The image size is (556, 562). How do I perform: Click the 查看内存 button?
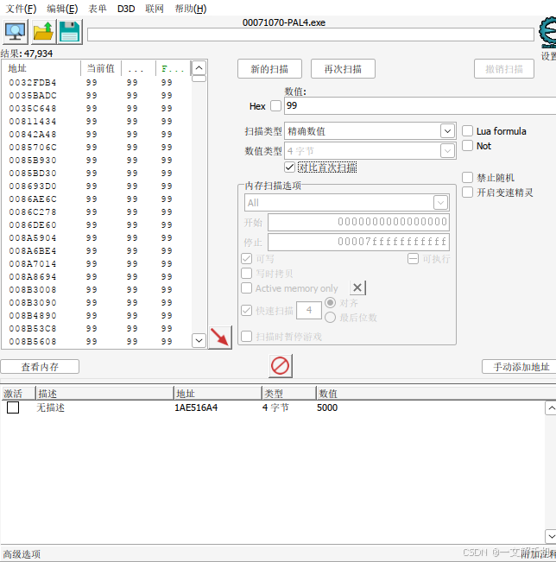(40, 367)
